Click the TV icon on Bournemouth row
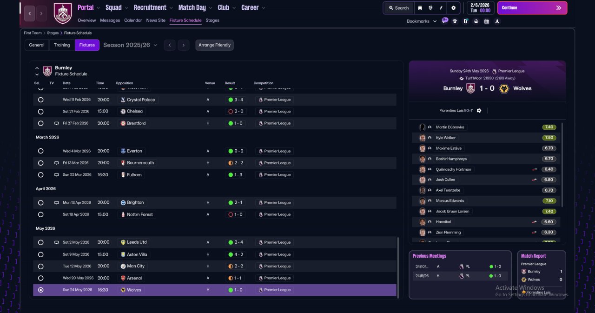595x313 pixels. [56, 163]
